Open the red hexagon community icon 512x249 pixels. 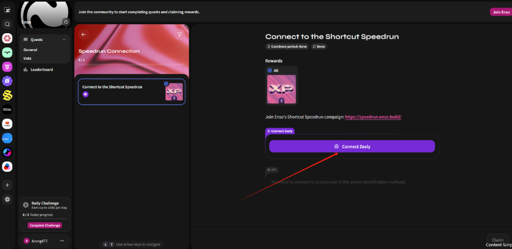(x=7, y=39)
